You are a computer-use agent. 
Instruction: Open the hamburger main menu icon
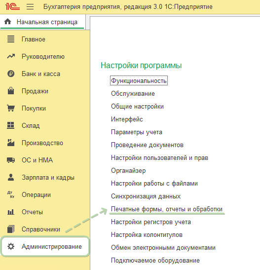[30, 7]
